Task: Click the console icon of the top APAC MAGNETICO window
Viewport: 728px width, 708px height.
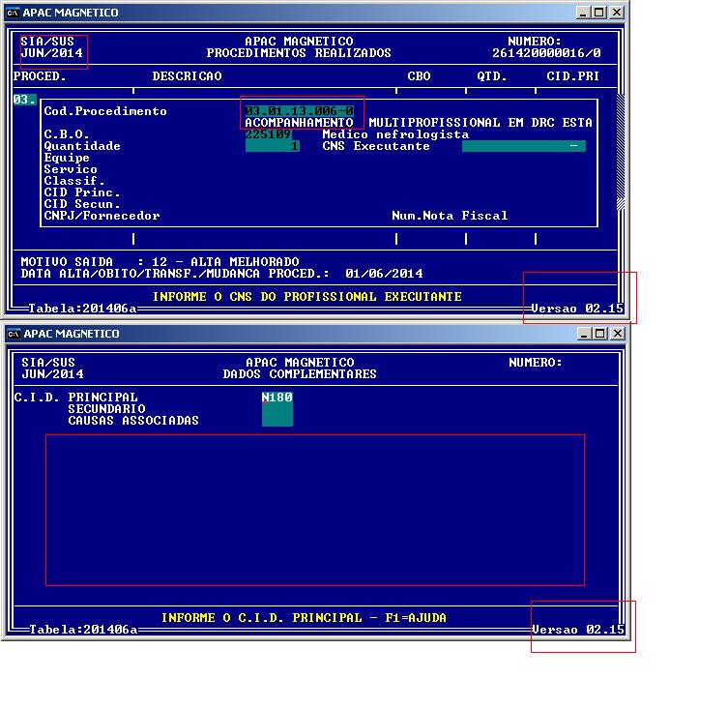Action: (13, 13)
